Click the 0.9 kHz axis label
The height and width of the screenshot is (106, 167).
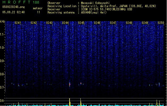tap(2, 61)
